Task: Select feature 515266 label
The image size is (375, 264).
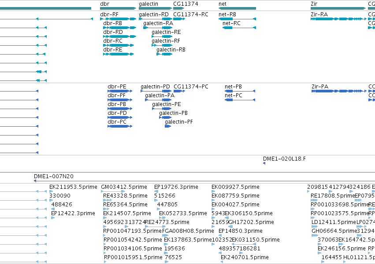Action: click(x=165, y=196)
